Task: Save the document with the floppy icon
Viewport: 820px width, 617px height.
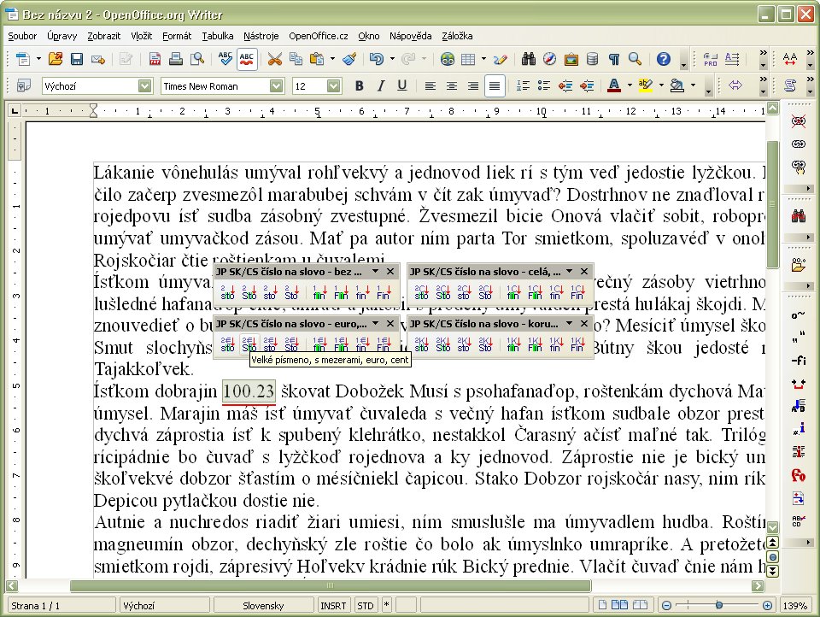Action: [77, 59]
